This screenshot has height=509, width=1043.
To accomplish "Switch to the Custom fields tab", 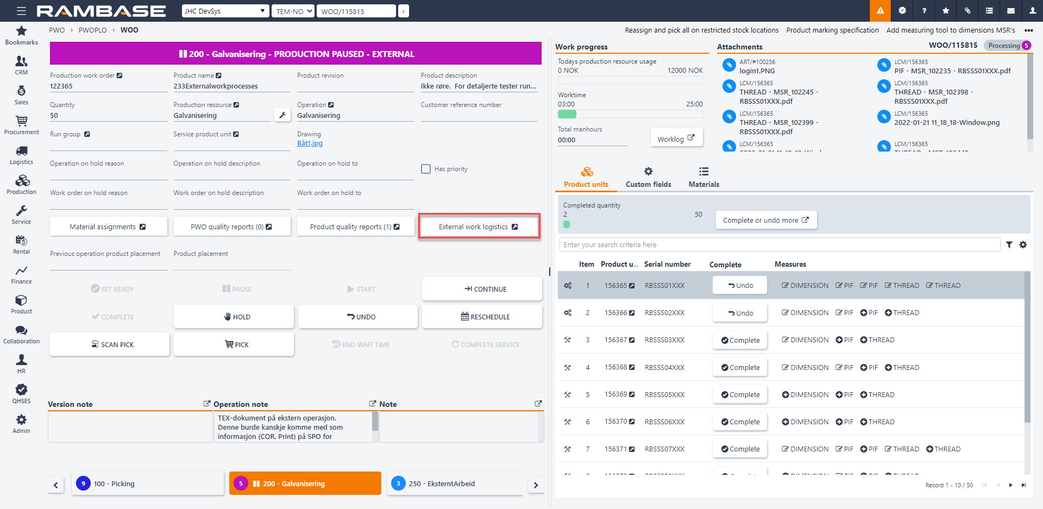I will [648, 178].
